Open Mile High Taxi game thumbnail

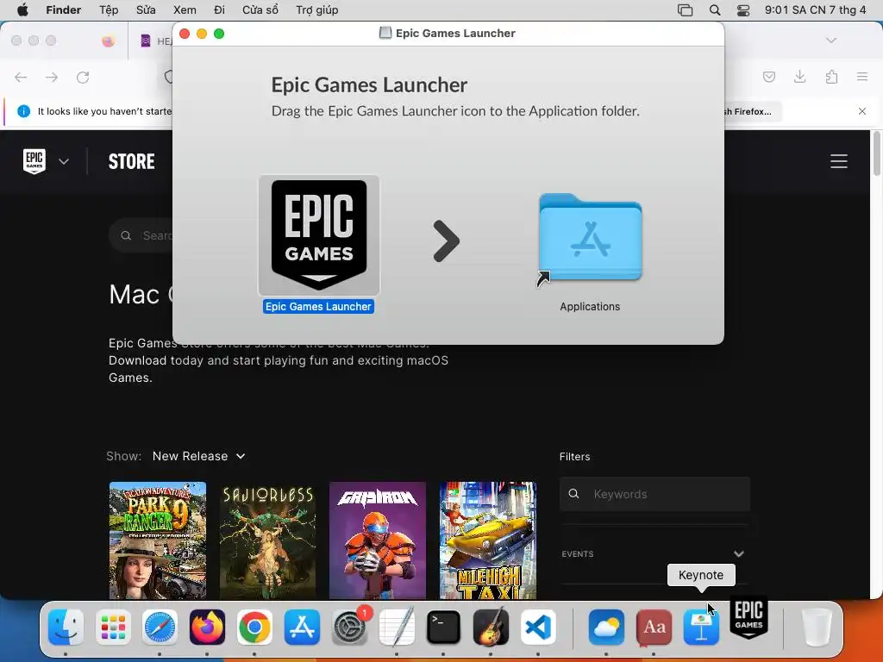(x=488, y=540)
